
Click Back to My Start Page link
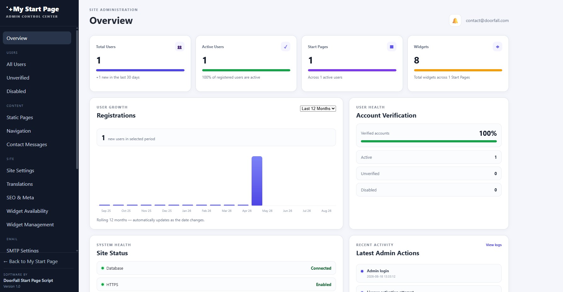coord(31,261)
